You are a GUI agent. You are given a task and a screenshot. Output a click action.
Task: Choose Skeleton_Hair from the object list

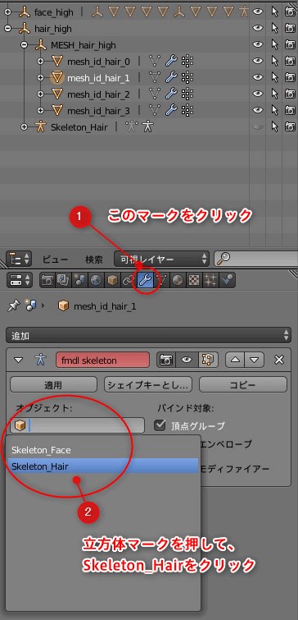tap(103, 466)
